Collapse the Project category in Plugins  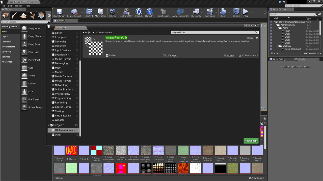pos(48,125)
